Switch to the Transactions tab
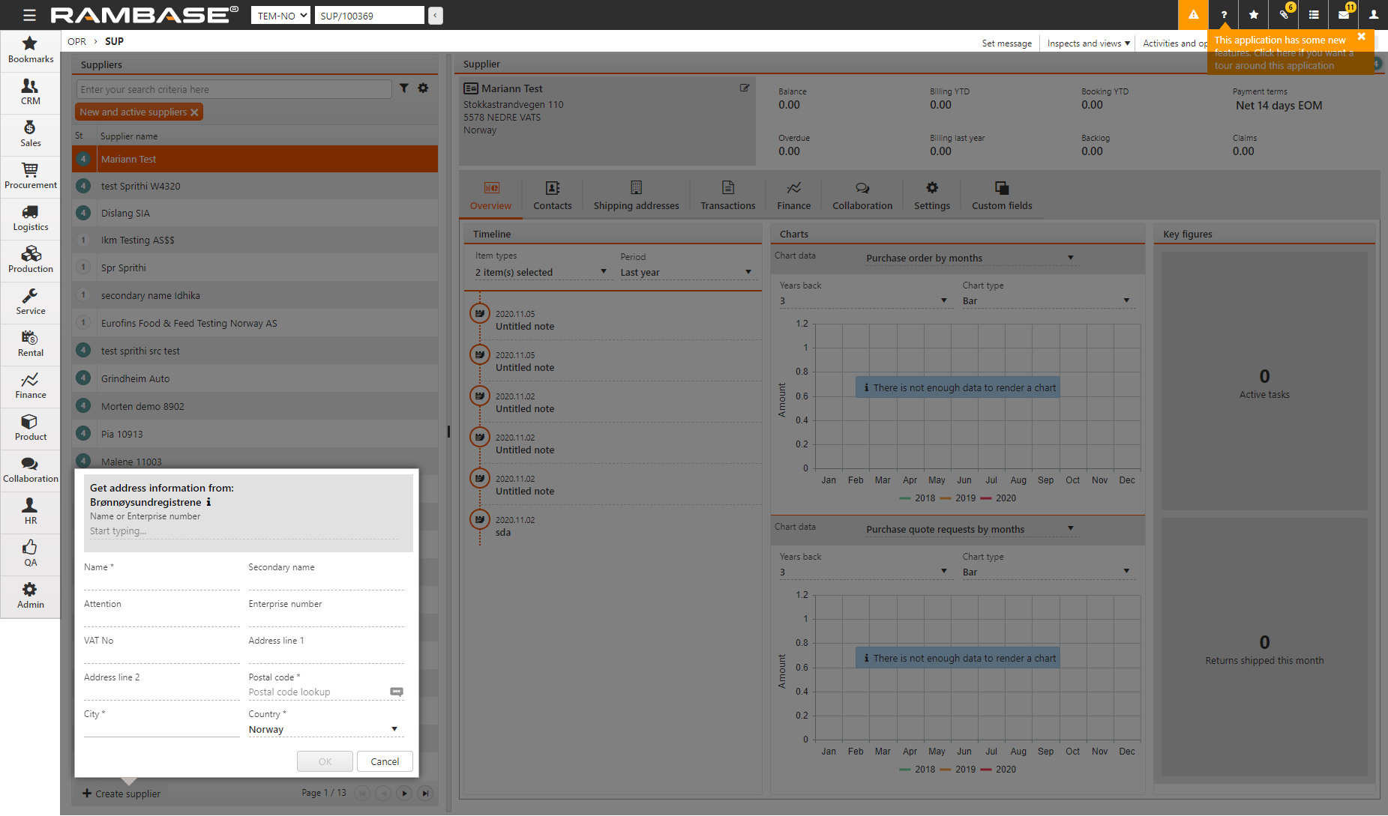Screen dimensions: 1388x816 pyautogui.click(x=727, y=195)
